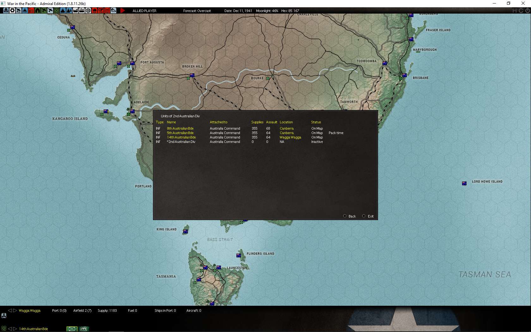
Task: Click Canberra in the 5th Australian Bde row
Action: tap(287, 133)
